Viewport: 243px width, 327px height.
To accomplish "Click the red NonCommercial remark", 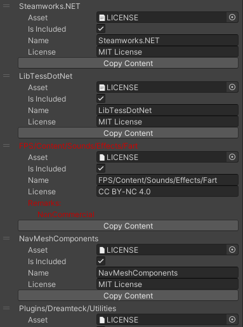I will coord(66,215).
